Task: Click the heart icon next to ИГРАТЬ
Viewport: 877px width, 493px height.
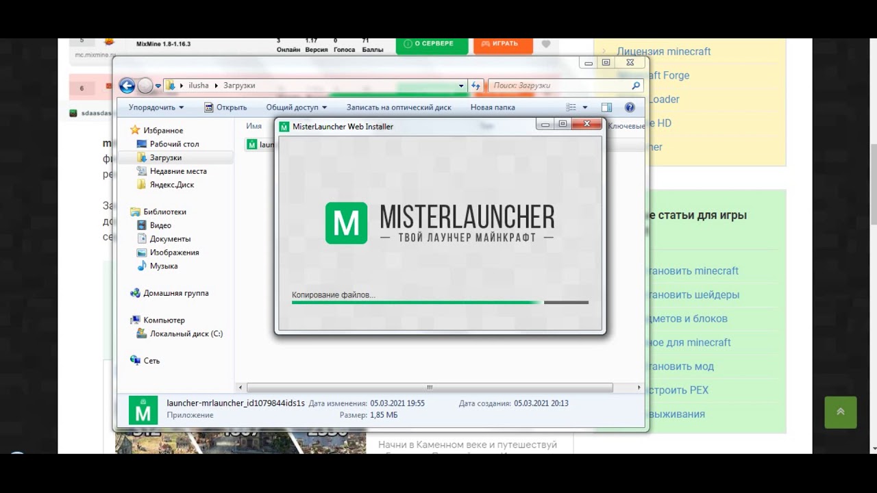Action: (x=546, y=44)
